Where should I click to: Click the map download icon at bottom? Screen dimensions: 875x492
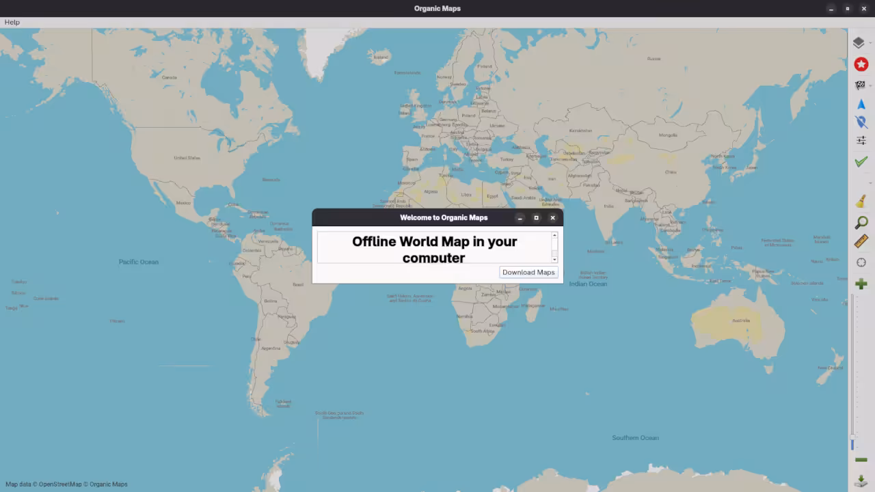pos(861,480)
